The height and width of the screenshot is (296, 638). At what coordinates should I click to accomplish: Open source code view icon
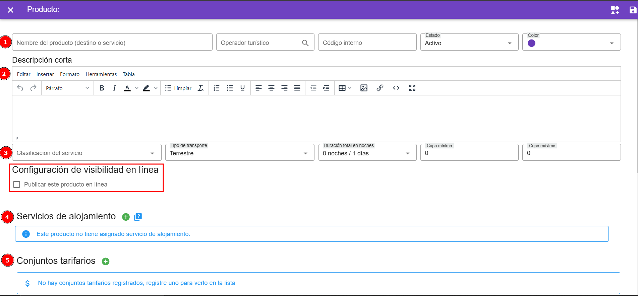[x=396, y=88]
